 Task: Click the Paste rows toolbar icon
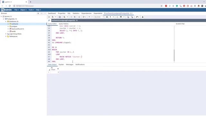point(75,17)
